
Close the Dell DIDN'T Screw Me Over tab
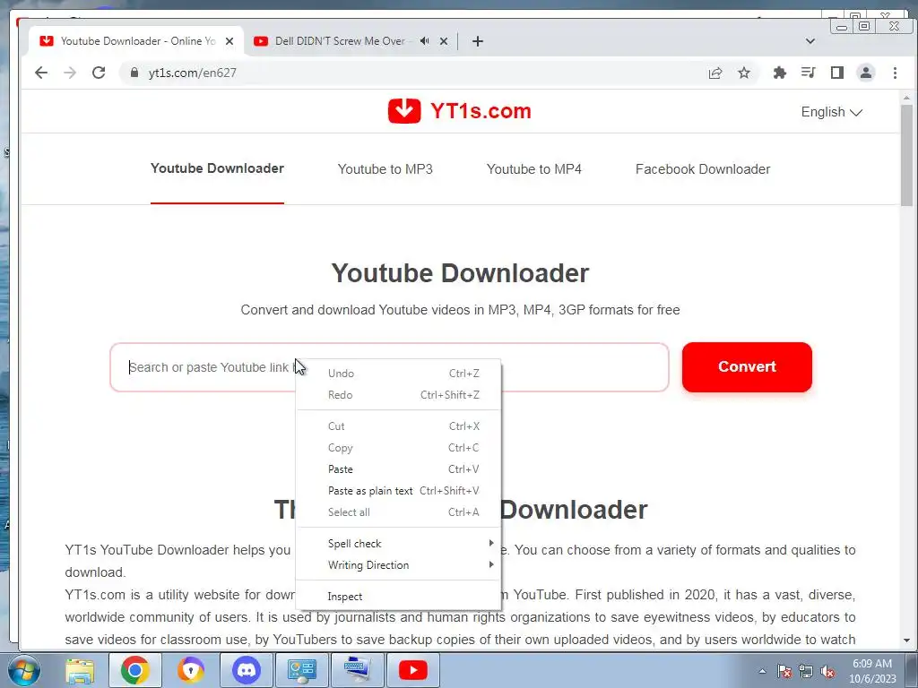tap(444, 41)
